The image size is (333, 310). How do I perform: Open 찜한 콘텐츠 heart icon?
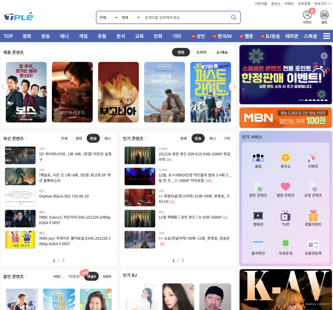tap(285, 186)
